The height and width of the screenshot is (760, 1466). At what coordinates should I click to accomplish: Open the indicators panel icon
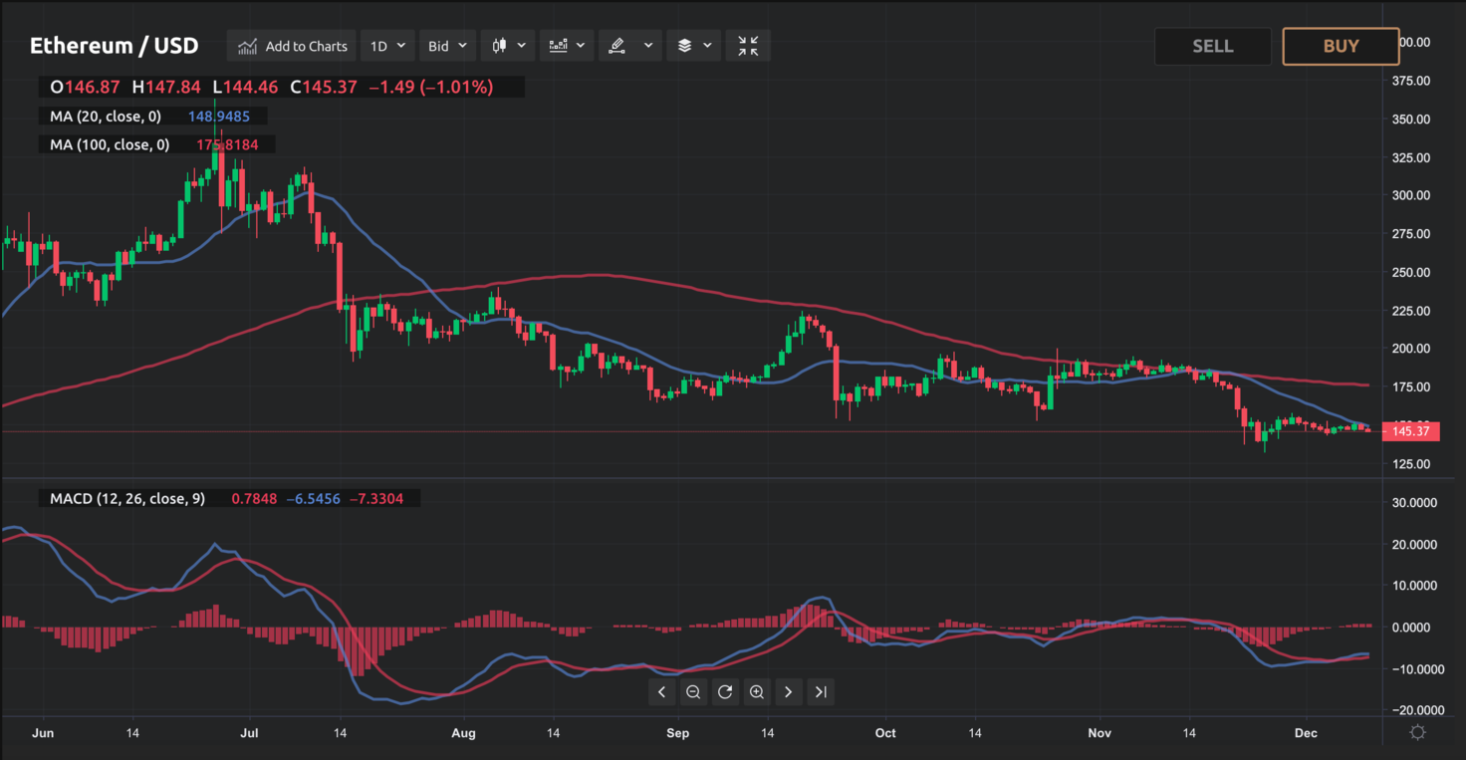pos(558,45)
